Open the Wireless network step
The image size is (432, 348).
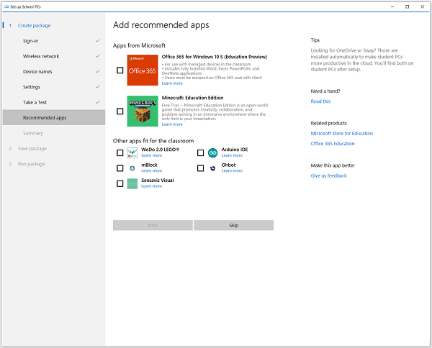(x=41, y=56)
